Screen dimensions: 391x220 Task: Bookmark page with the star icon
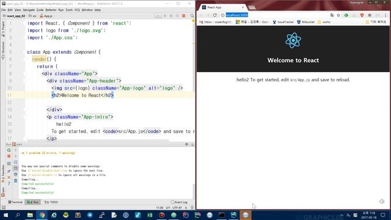[x=338, y=15]
